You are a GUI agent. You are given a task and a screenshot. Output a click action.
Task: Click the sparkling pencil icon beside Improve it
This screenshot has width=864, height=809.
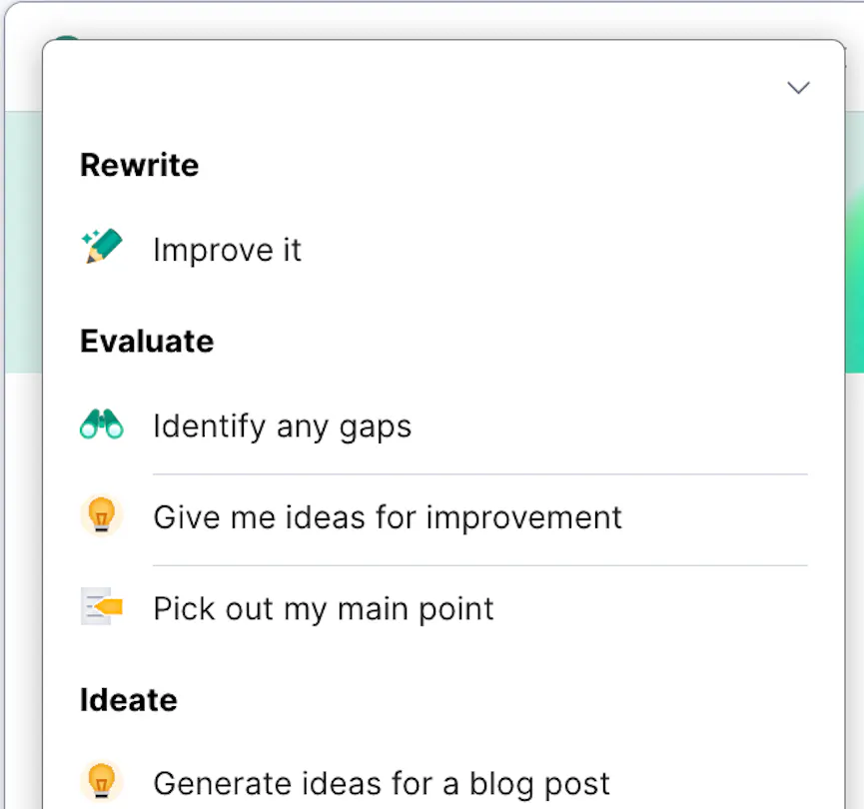[x=102, y=247]
